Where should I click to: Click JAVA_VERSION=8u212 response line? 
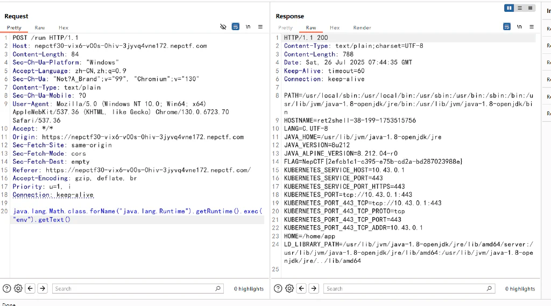click(x=317, y=145)
